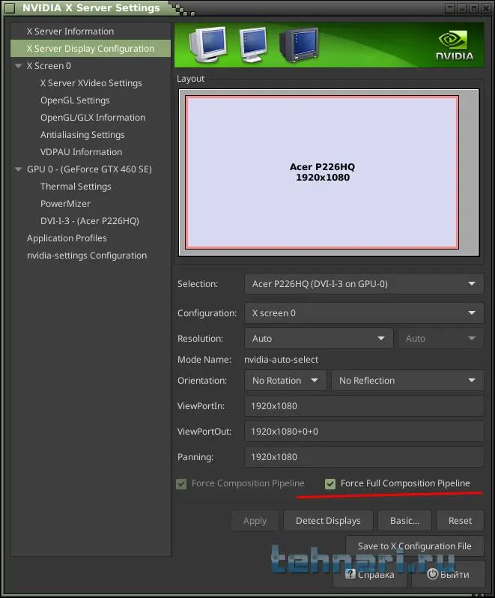Click the white CRT monitor banner icon
The height and width of the screenshot is (598, 495).
[208, 45]
